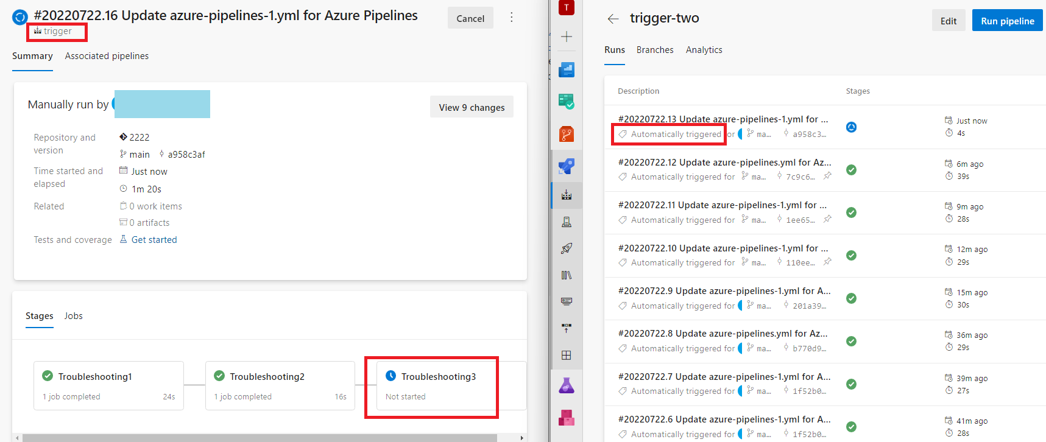Image resolution: width=1046 pixels, height=442 pixels.
Task: Select the Jobs tab
Action: point(74,316)
